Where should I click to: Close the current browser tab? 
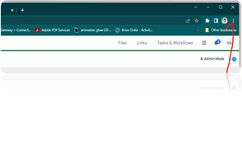tap(12, 10)
